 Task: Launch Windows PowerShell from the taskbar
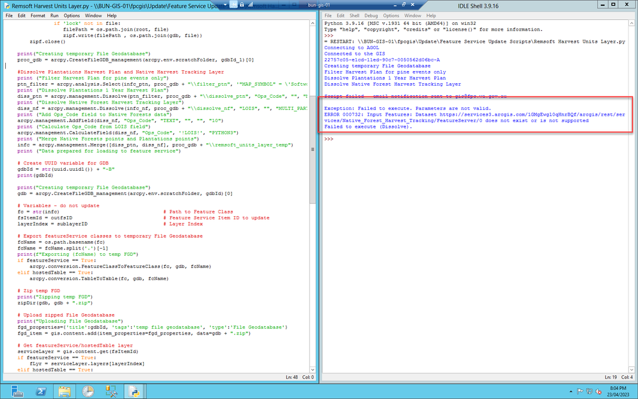(41, 391)
